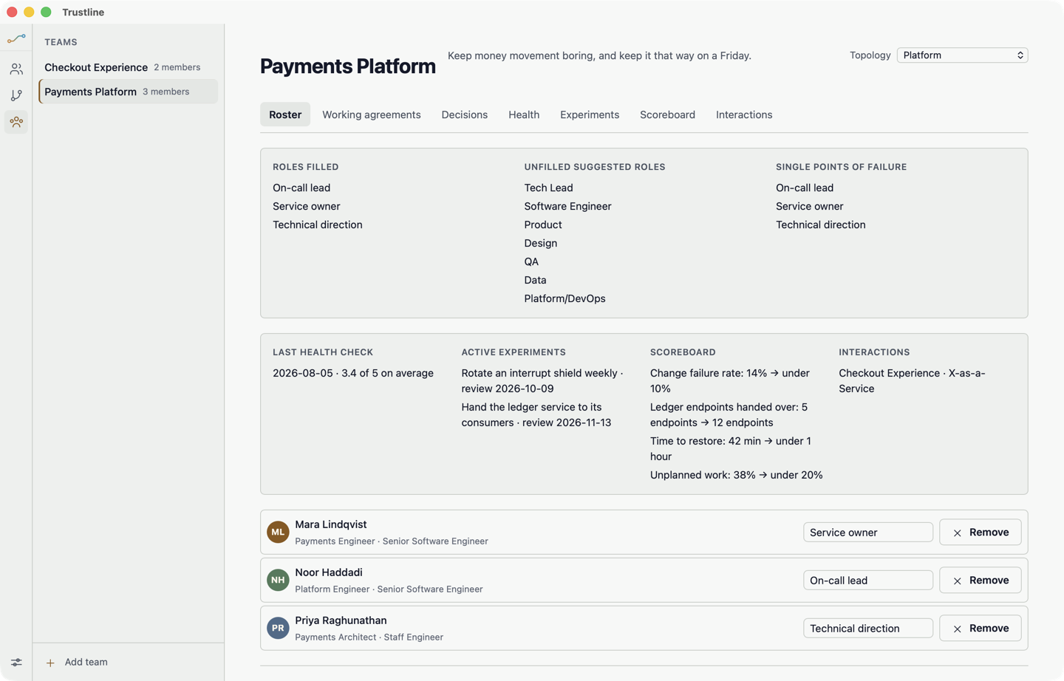Image resolution: width=1064 pixels, height=681 pixels.
Task: Select the teams group icon in the sidebar
Action: point(16,122)
